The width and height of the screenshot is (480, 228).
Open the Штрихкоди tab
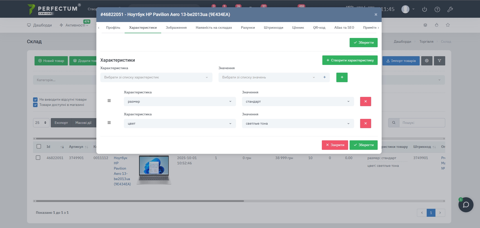tap(273, 27)
